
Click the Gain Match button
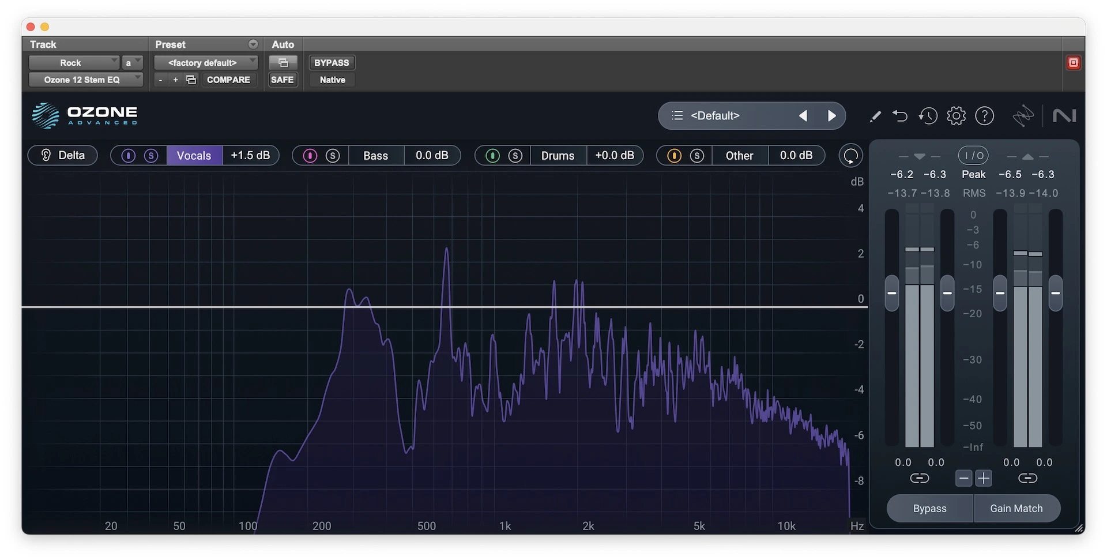[1016, 508]
